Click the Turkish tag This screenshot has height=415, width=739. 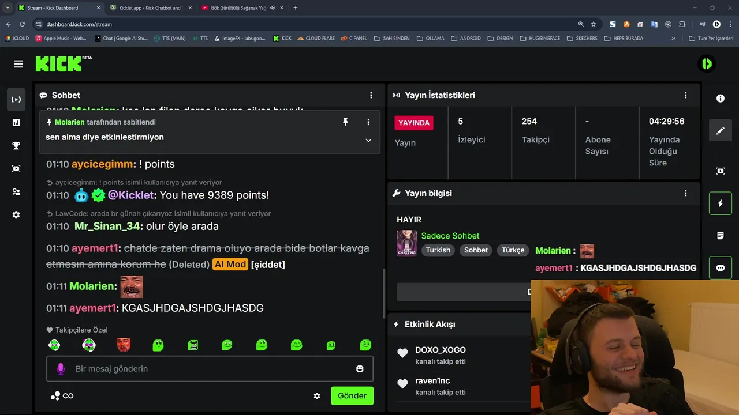click(438, 250)
